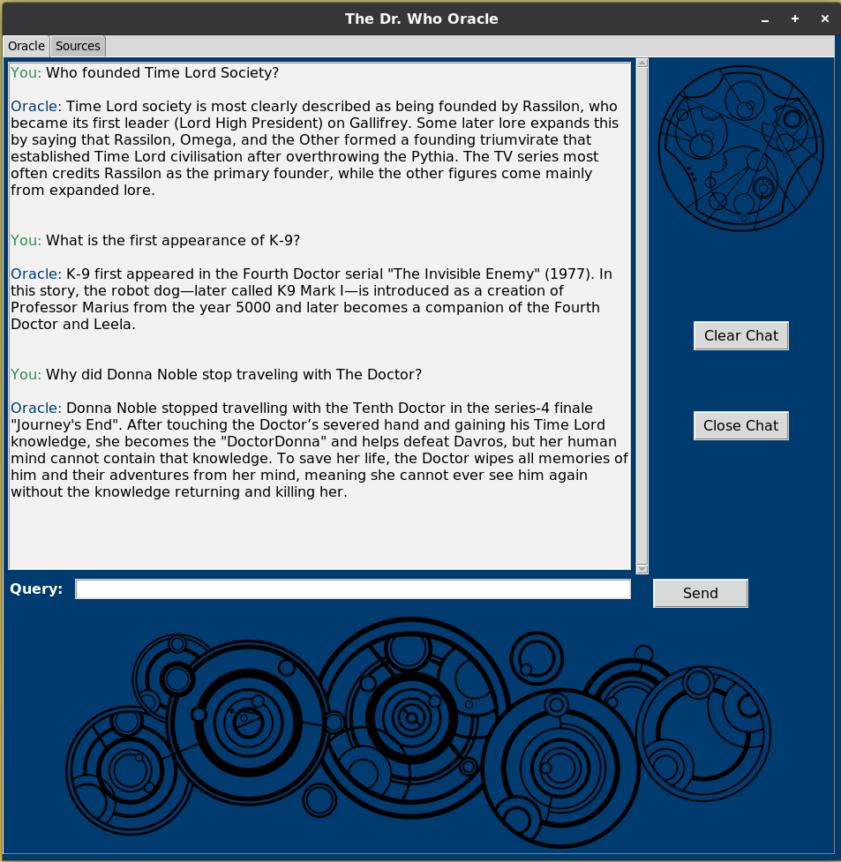Click the text '"Journey's End"' in the answer

tap(66, 425)
